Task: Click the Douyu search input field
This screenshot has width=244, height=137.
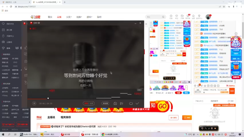Action: tap(154, 17)
